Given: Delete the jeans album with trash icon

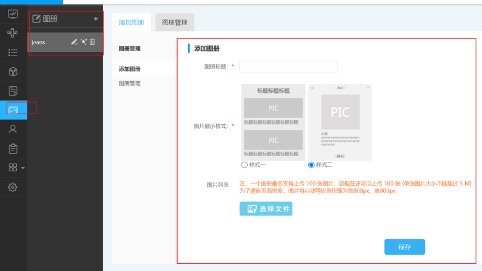Looking at the screenshot, I should (92, 42).
